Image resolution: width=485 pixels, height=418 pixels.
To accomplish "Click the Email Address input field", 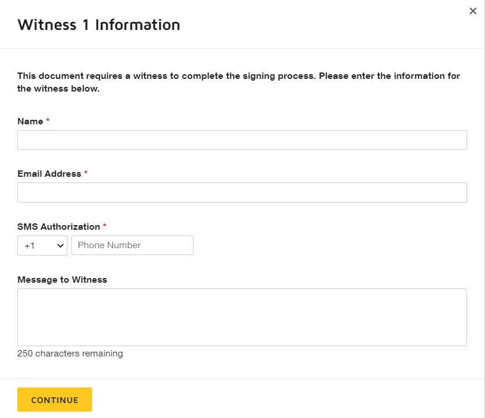I will tap(242, 192).
